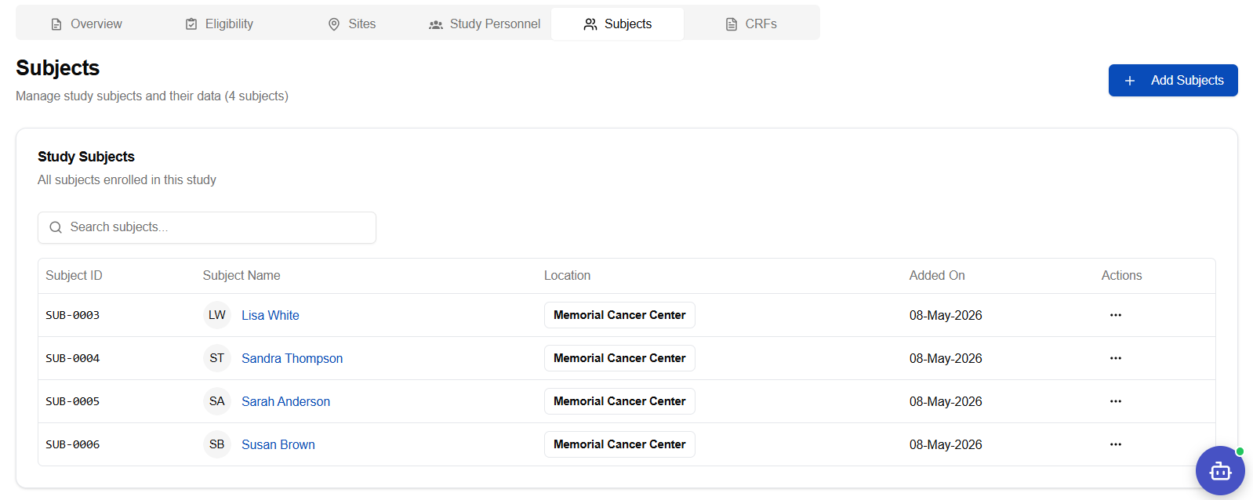Select subject ID SUB-0004
1253x500 pixels.
pos(72,358)
